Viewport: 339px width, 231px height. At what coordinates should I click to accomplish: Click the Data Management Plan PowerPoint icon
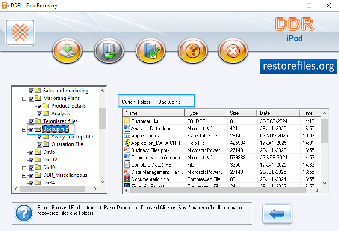coord(127,172)
